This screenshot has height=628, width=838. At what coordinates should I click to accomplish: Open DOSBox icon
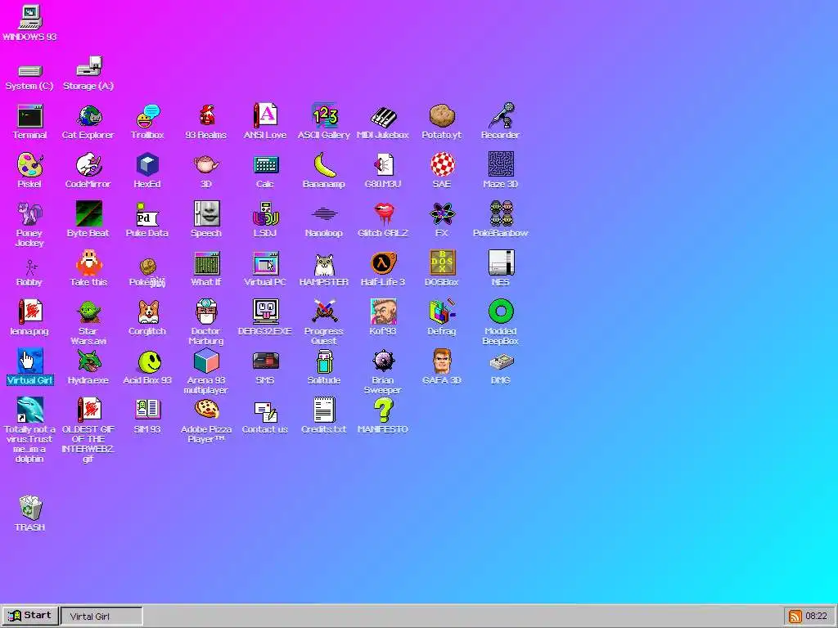coord(441,264)
